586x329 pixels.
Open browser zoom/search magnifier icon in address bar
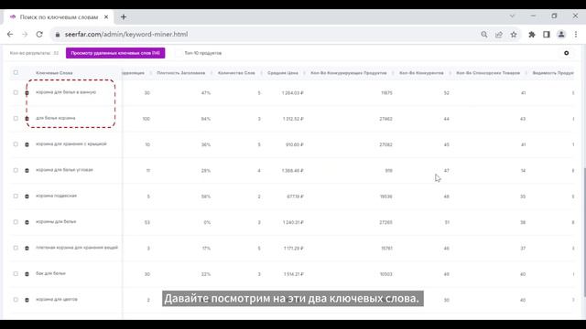[x=484, y=35]
